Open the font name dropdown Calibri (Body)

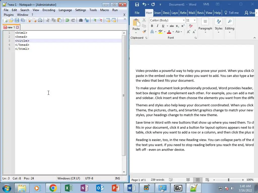click(184, 20)
